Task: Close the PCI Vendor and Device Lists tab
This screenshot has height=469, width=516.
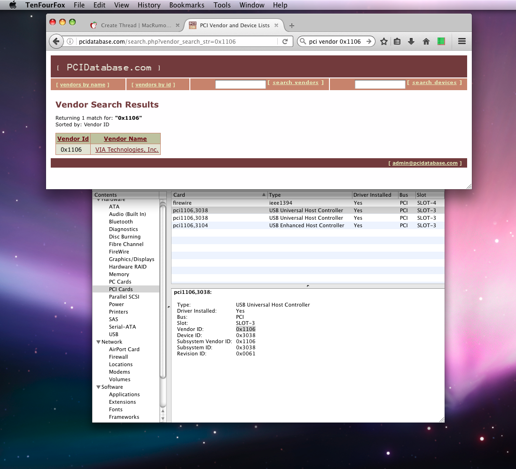Action: coord(276,25)
